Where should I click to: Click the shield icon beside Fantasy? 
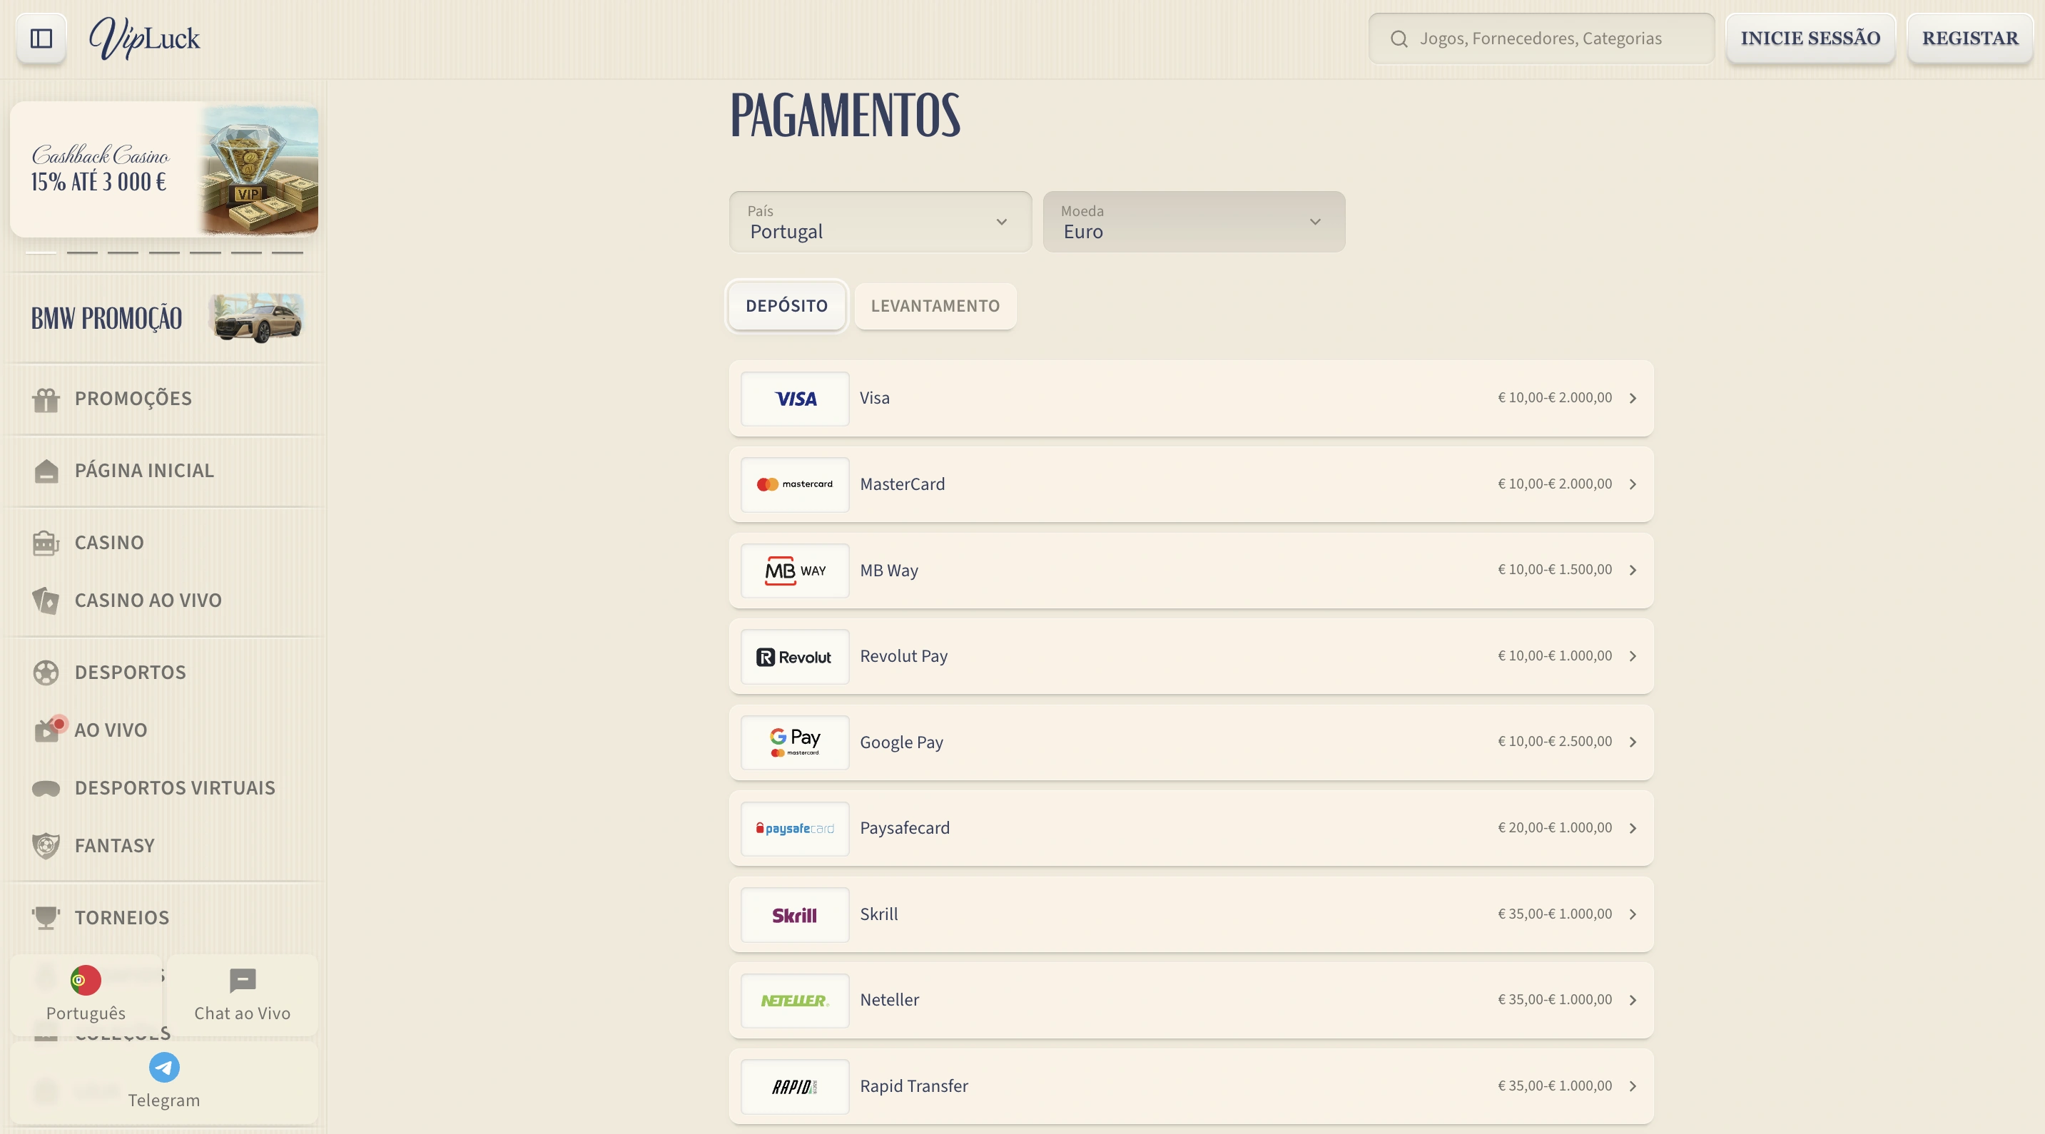pos(46,846)
